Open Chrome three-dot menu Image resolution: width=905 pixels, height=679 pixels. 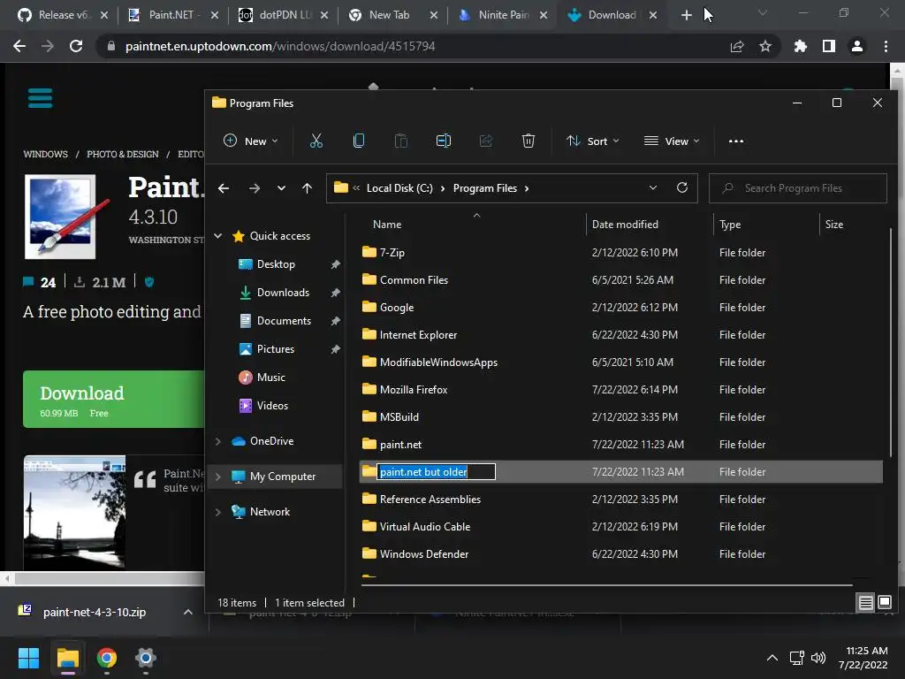point(886,46)
